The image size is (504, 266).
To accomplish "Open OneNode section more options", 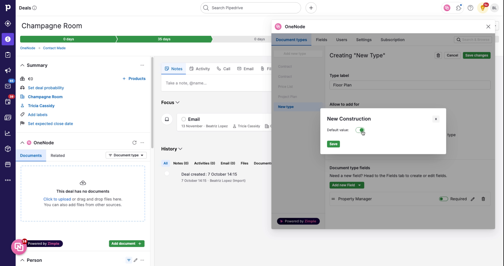I will (x=142, y=143).
